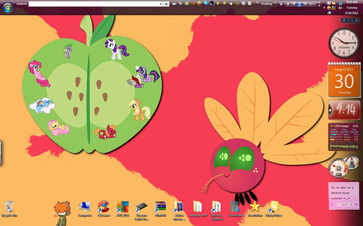Delete the current sticky note
Viewport: 363px width, 226px height.
(332, 205)
